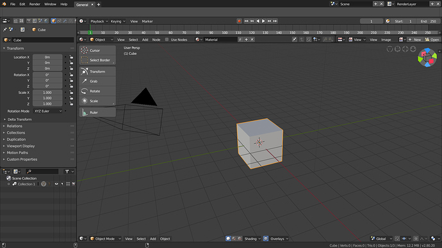The width and height of the screenshot is (442, 248).
Task: Edit the current frame number field
Action: pyautogui.click(x=372, y=21)
